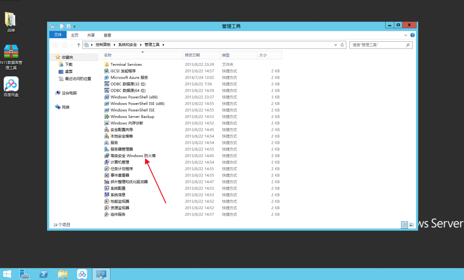This screenshot has height=280, width=464.
Task: Open the 文件 menu tab
Action: 58,34
